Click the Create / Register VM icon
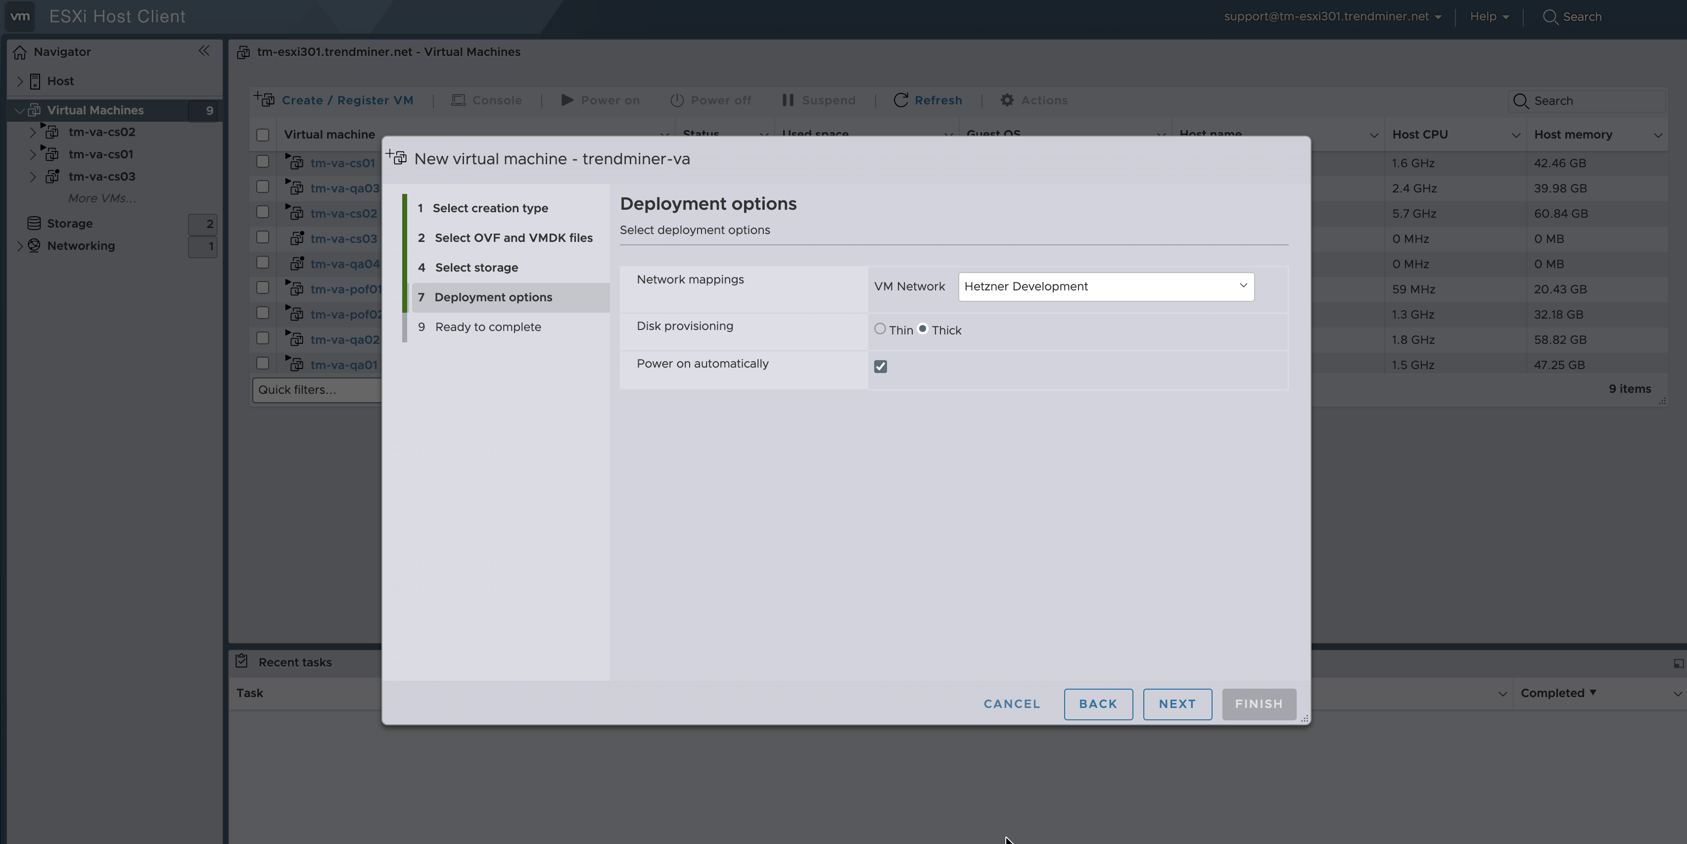Image resolution: width=1687 pixels, height=844 pixels. click(x=265, y=99)
